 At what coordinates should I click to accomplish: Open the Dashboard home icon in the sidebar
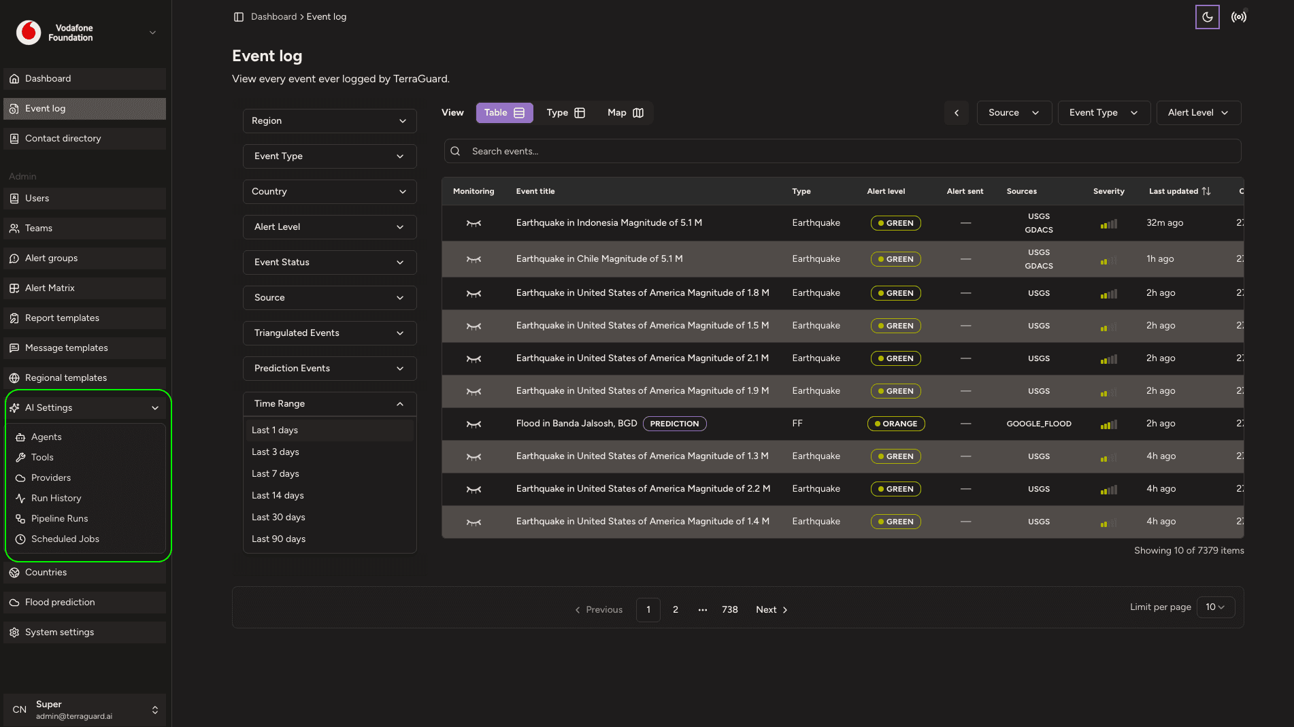point(14,79)
